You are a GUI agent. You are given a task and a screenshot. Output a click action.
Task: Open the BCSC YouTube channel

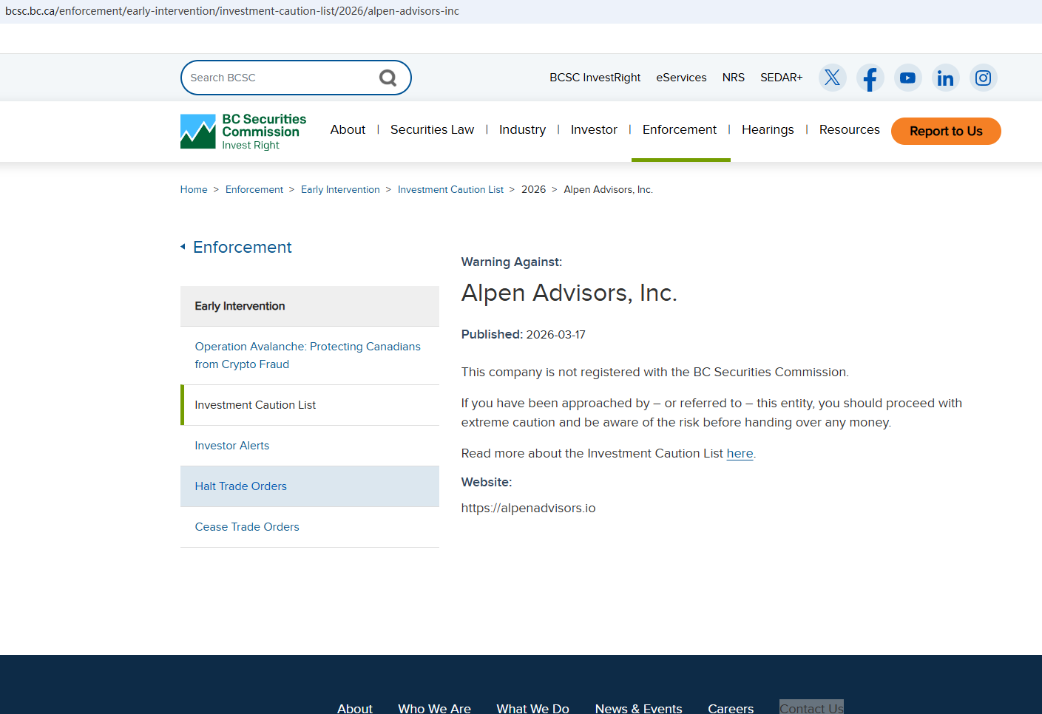(x=908, y=78)
